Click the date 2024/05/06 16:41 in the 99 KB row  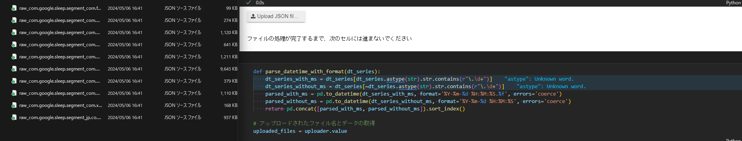click(x=125, y=8)
